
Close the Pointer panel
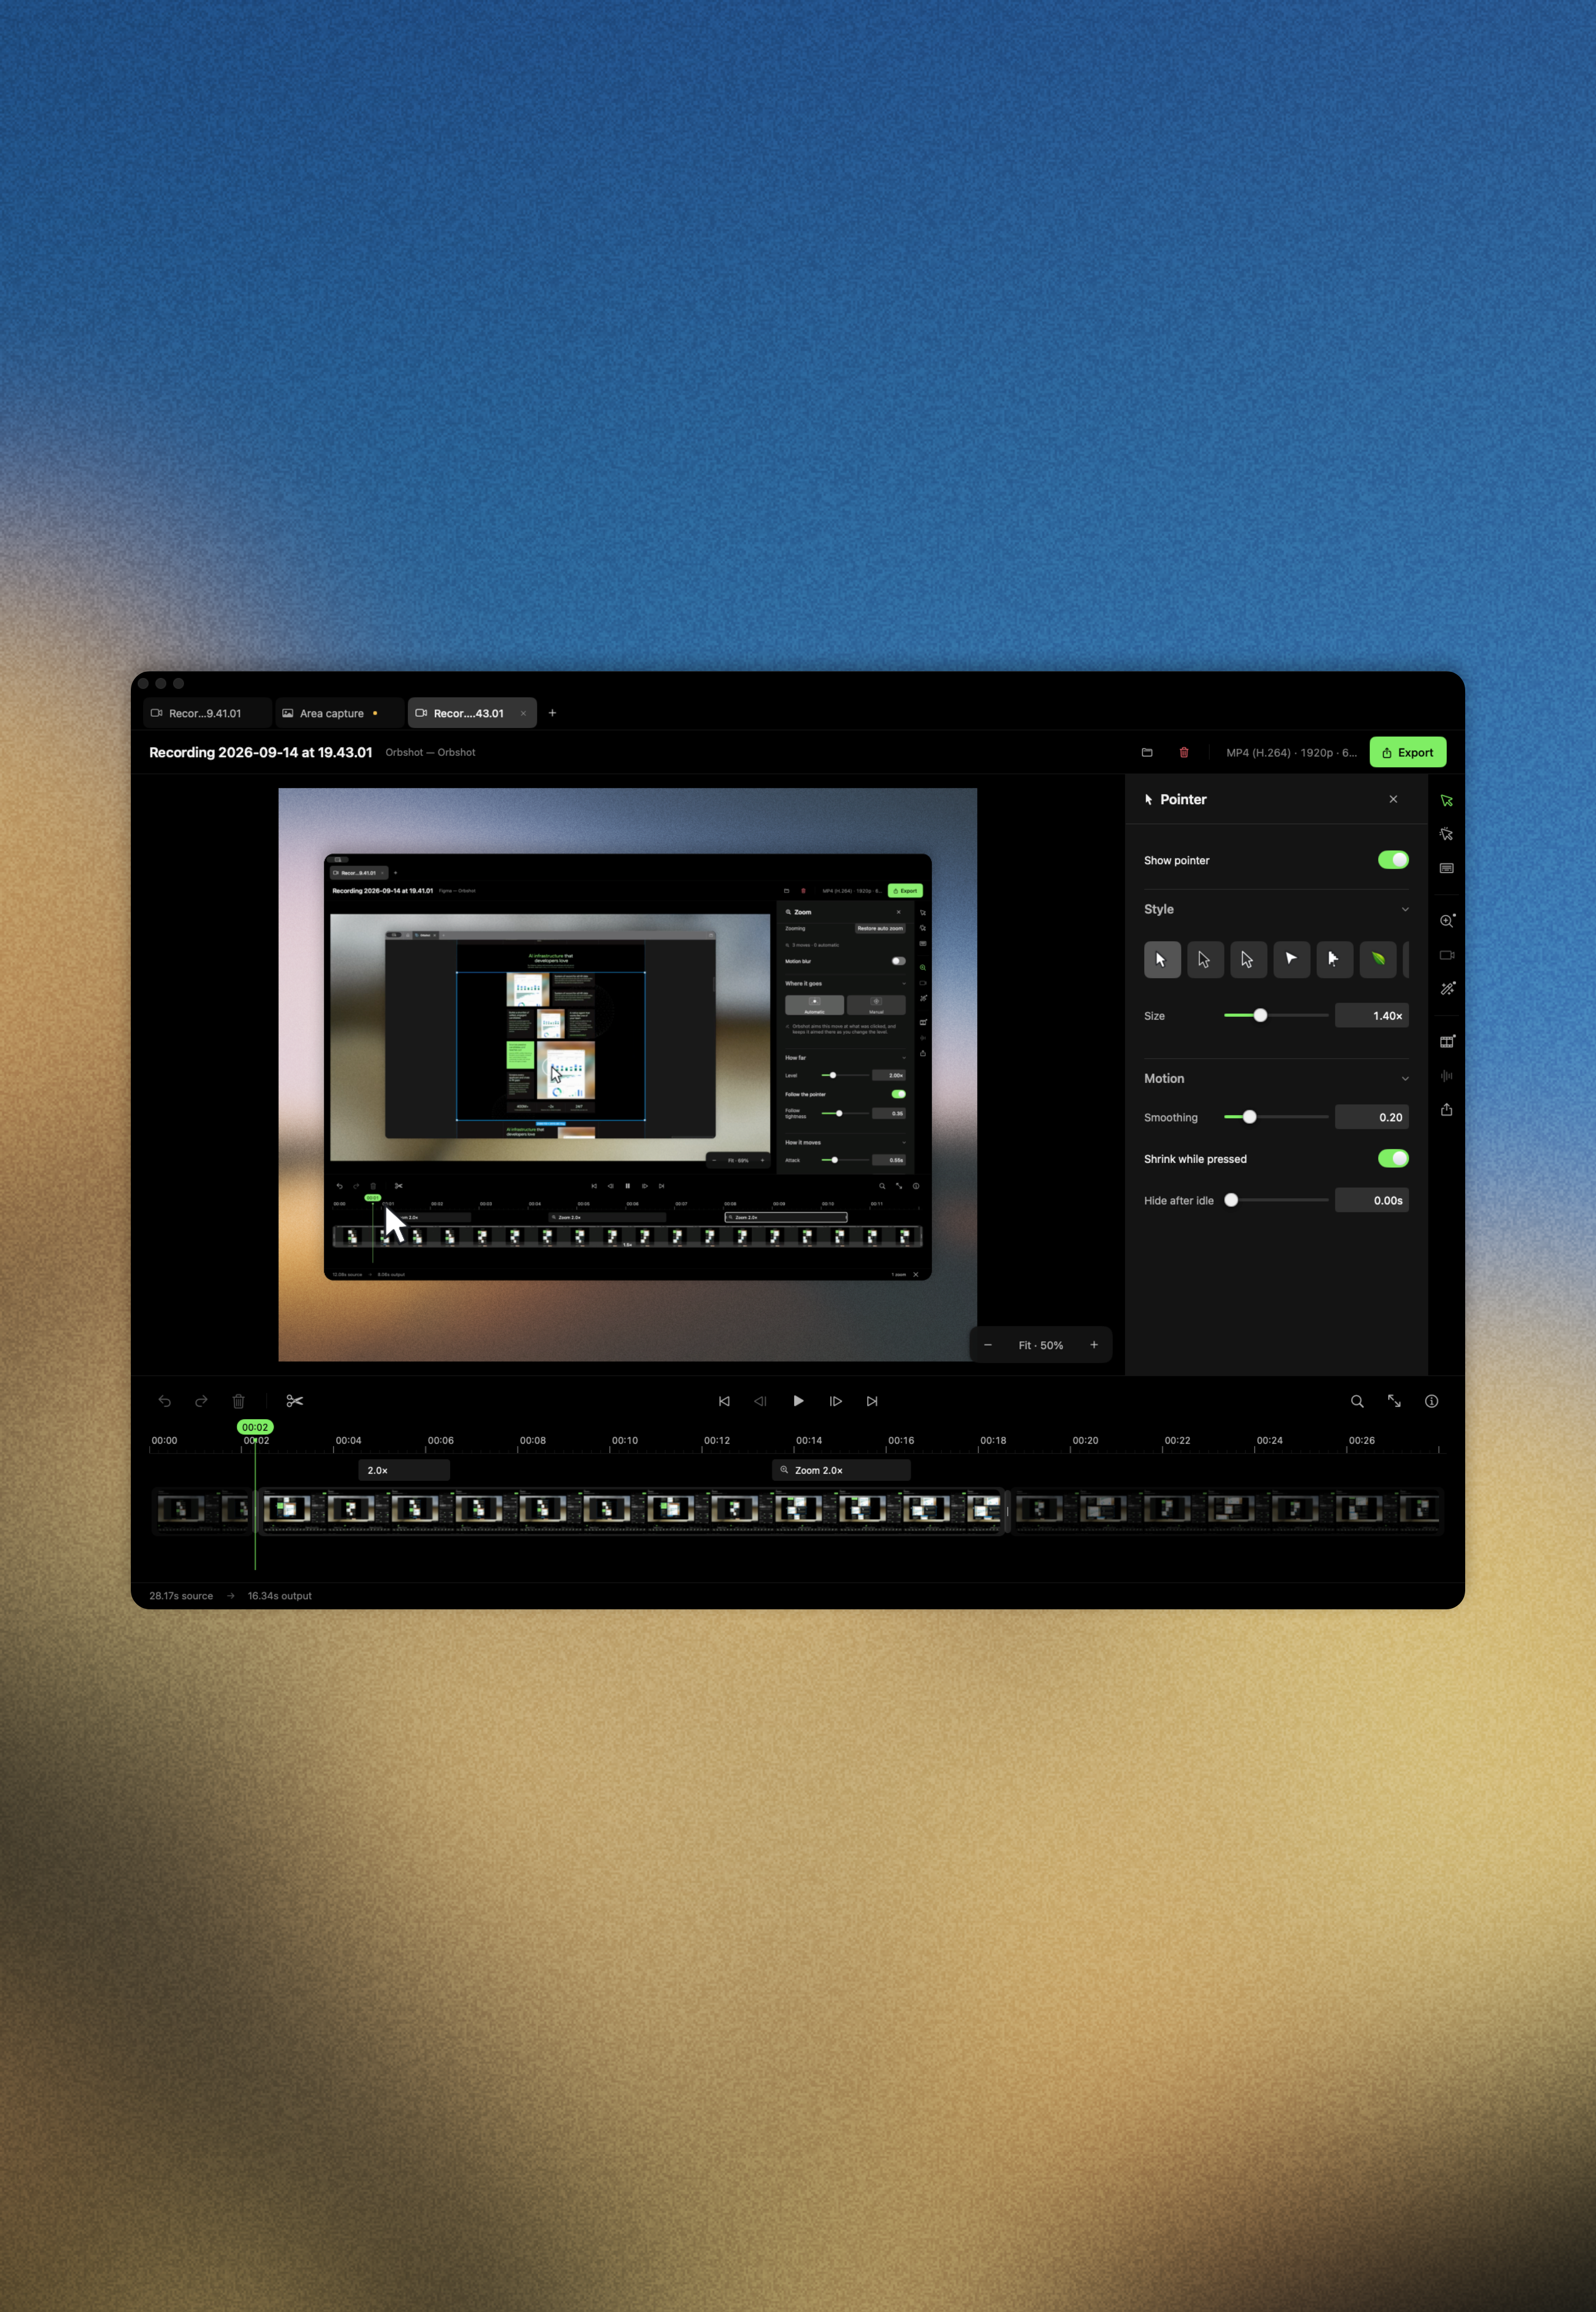(x=1393, y=799)
